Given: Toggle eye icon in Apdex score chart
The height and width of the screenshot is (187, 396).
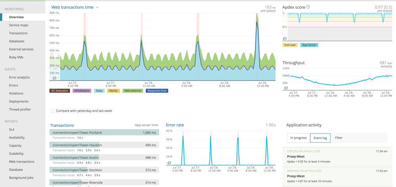Looking at the screenshot, I should (x=285, y=38).
